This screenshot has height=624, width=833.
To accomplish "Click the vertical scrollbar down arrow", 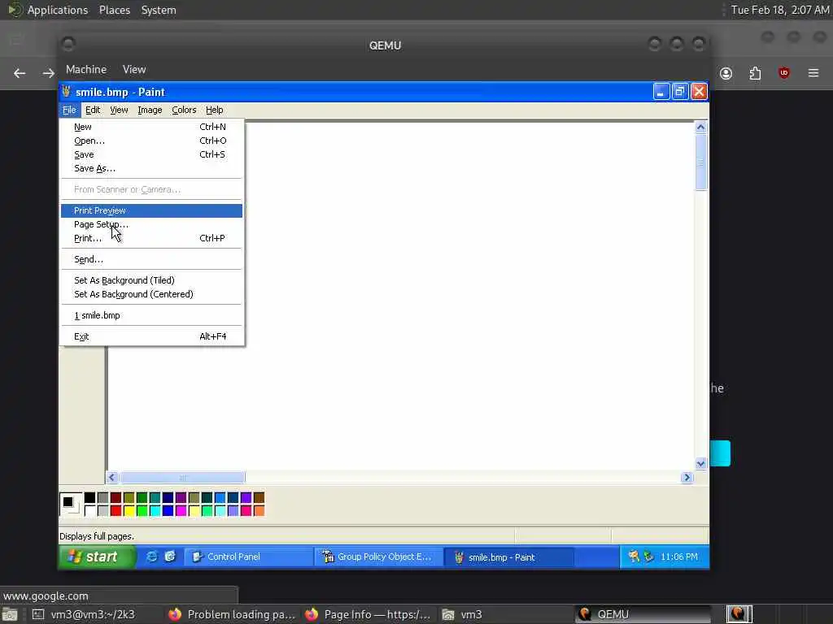I will 700,464.
